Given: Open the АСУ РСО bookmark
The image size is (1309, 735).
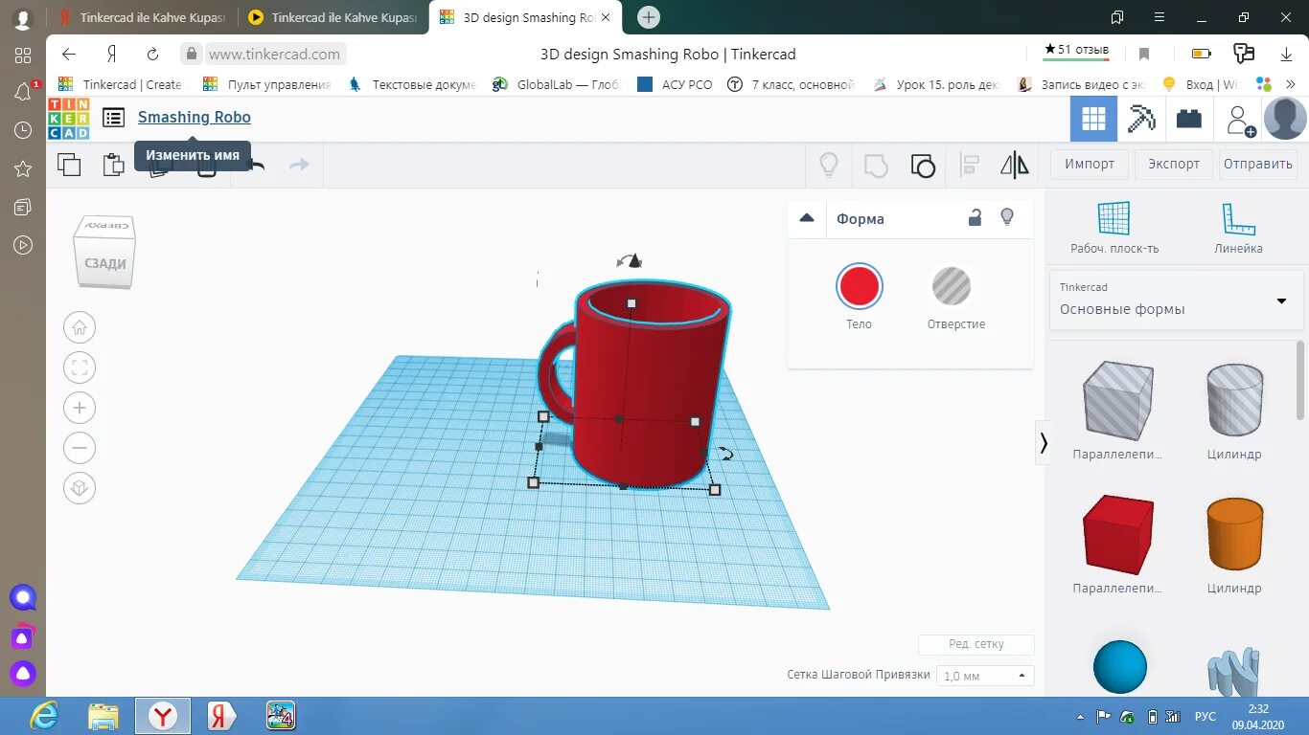Looking at the screenshot, I should [675, 84].
